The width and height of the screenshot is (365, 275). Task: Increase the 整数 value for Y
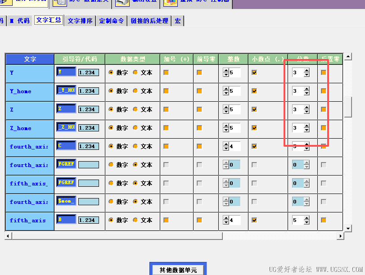[x=226, y=70]
